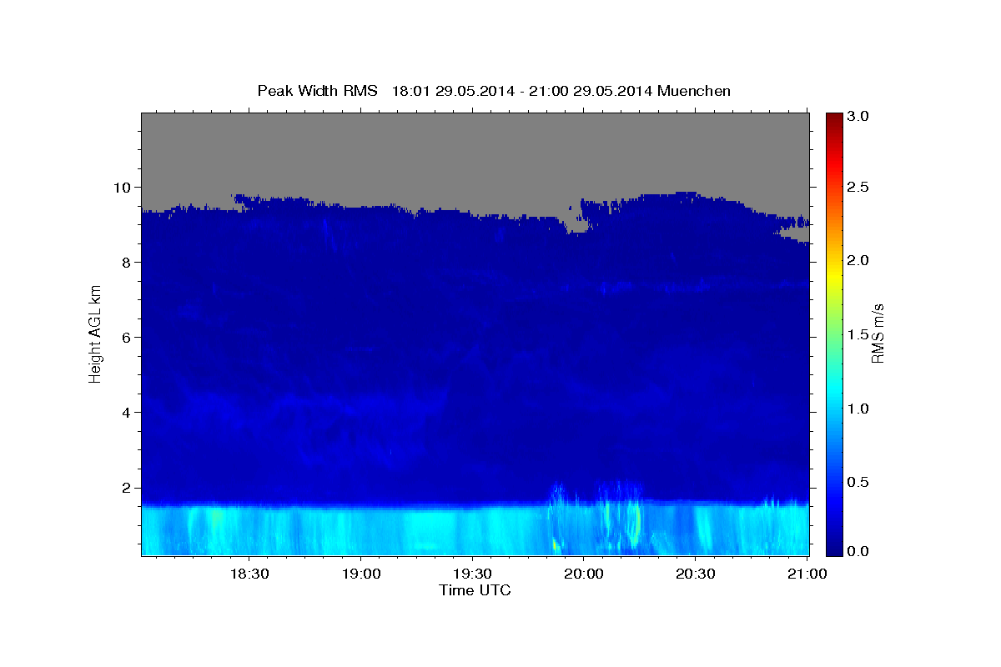Click the yellow section of the colorbar
1001x667 pixels.
coord(833,275)
